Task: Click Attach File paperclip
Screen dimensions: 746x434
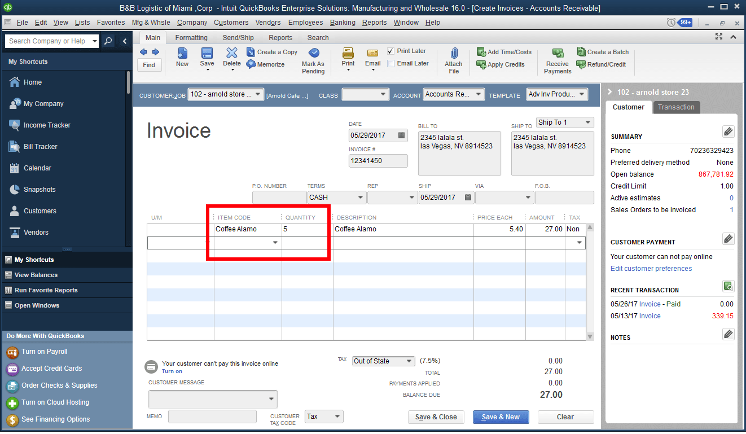Action: [454, 53]
